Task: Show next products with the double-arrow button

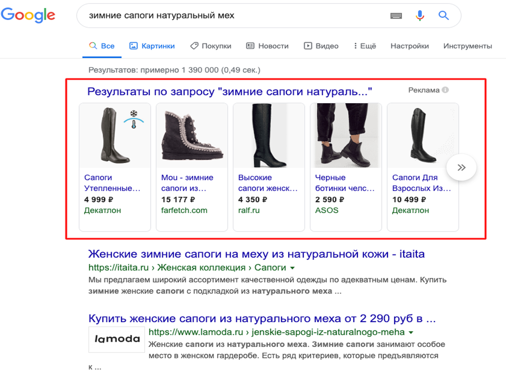Action: point(461,167)
